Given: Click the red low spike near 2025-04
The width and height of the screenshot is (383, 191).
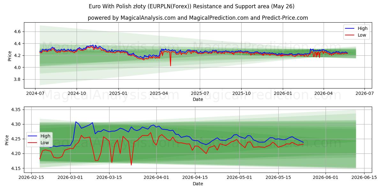Looking at the screenshot, I should 170,65.
